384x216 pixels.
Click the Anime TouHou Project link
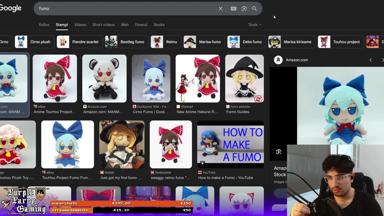[55, 112]
